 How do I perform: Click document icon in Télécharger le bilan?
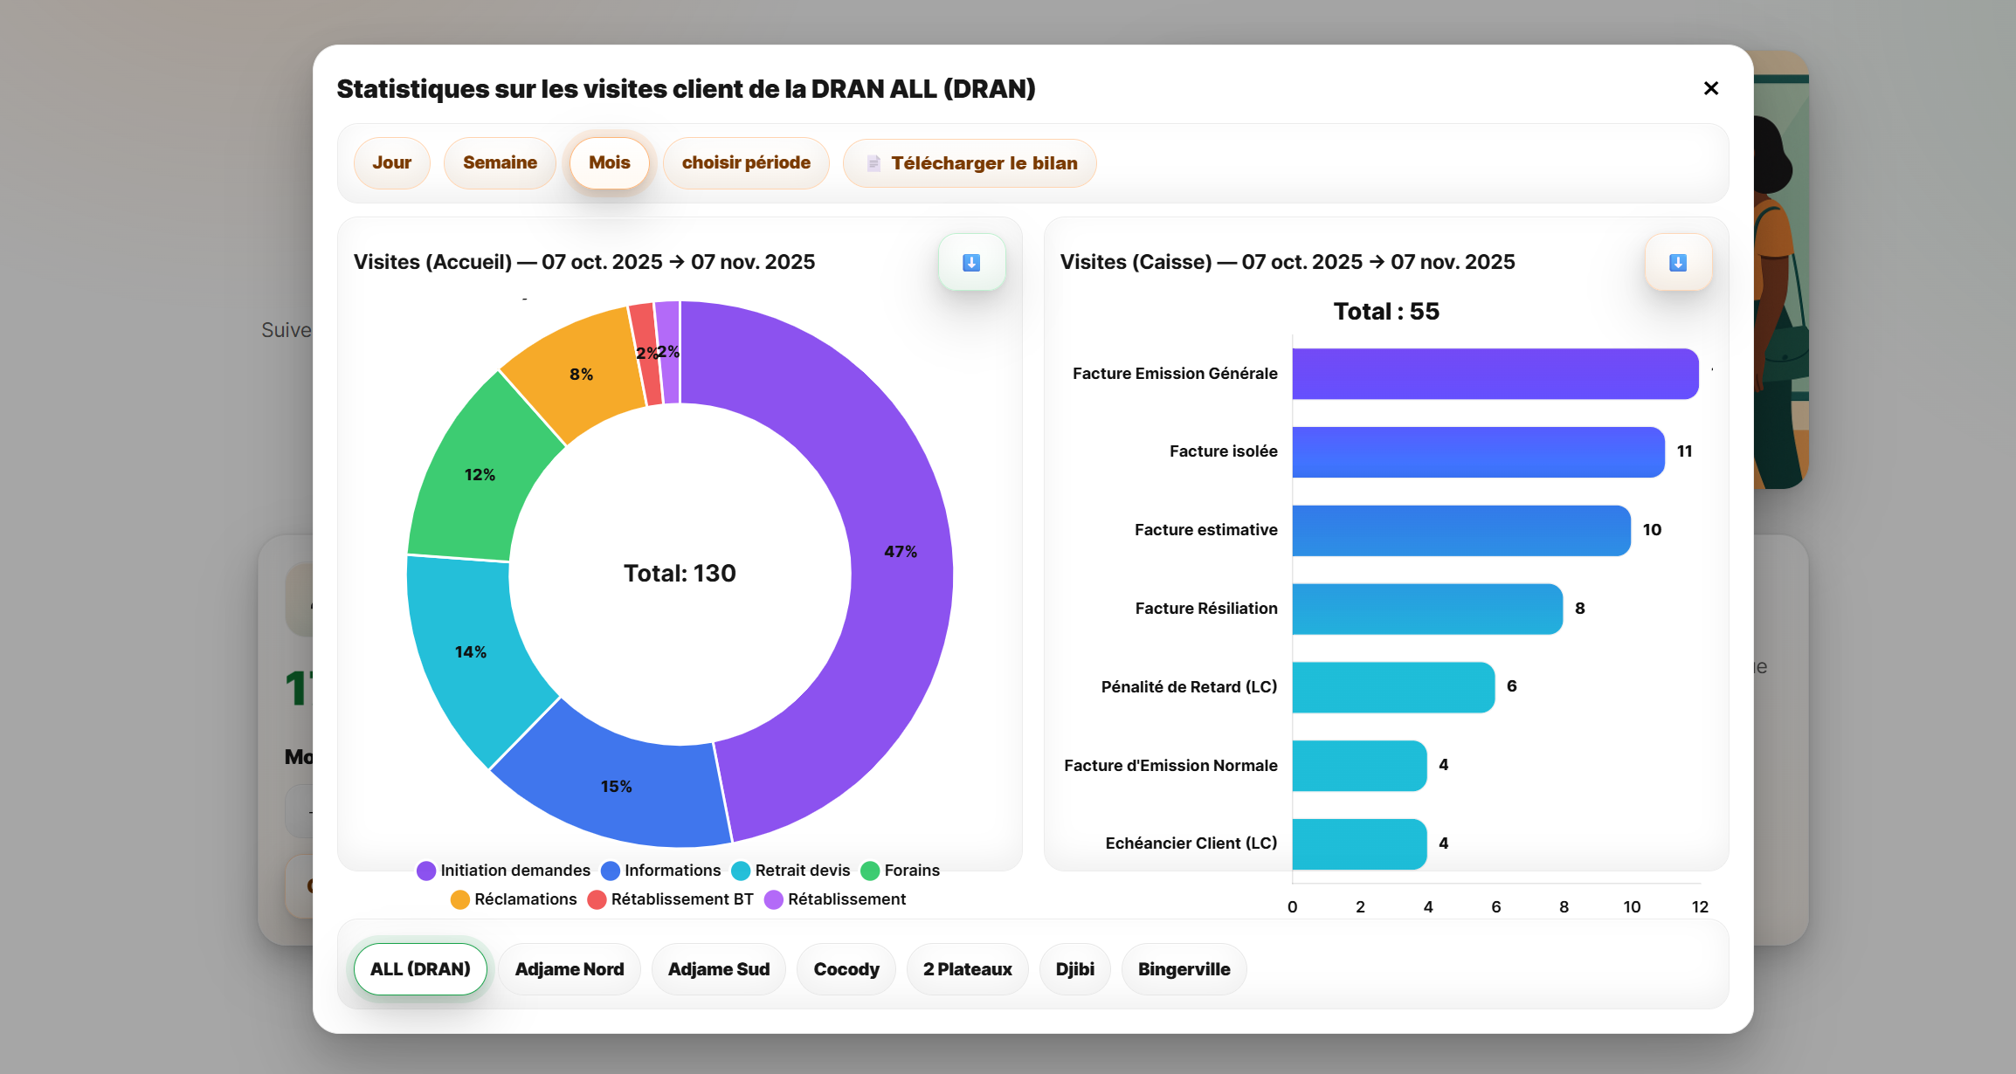tap(873, 163)
